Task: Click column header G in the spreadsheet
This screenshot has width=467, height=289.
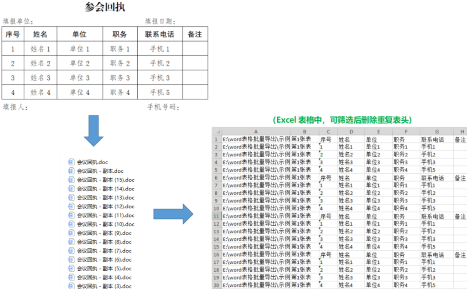Action: (437, 131)
